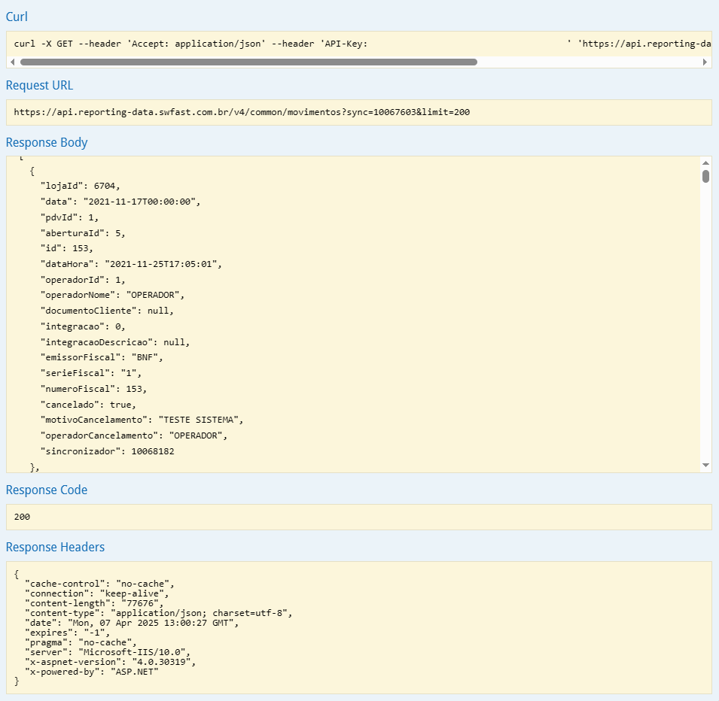719x701 pixels.
Task: Click the Response Body scrollbar up arrow
Action: pyautogui.click(x=705, y=162)
